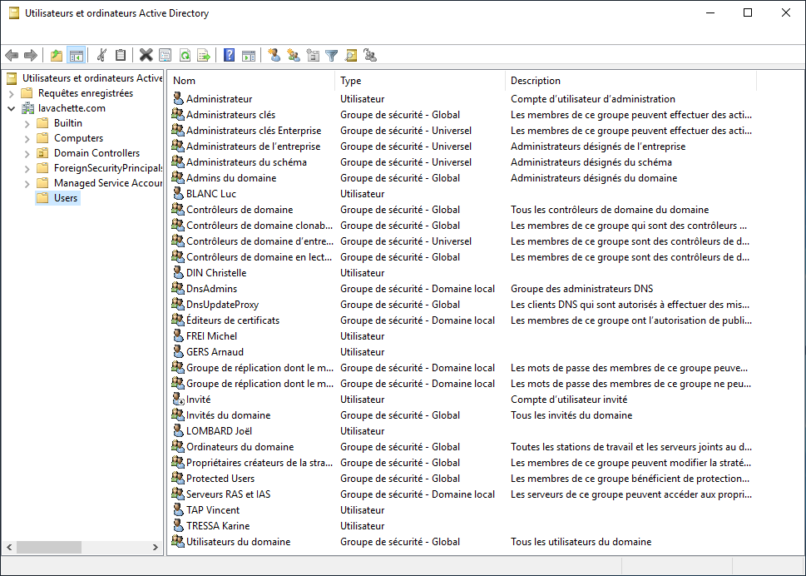
Task: Click 'Groupe des administrateurs DNS' description
Action: click(582, 289)
